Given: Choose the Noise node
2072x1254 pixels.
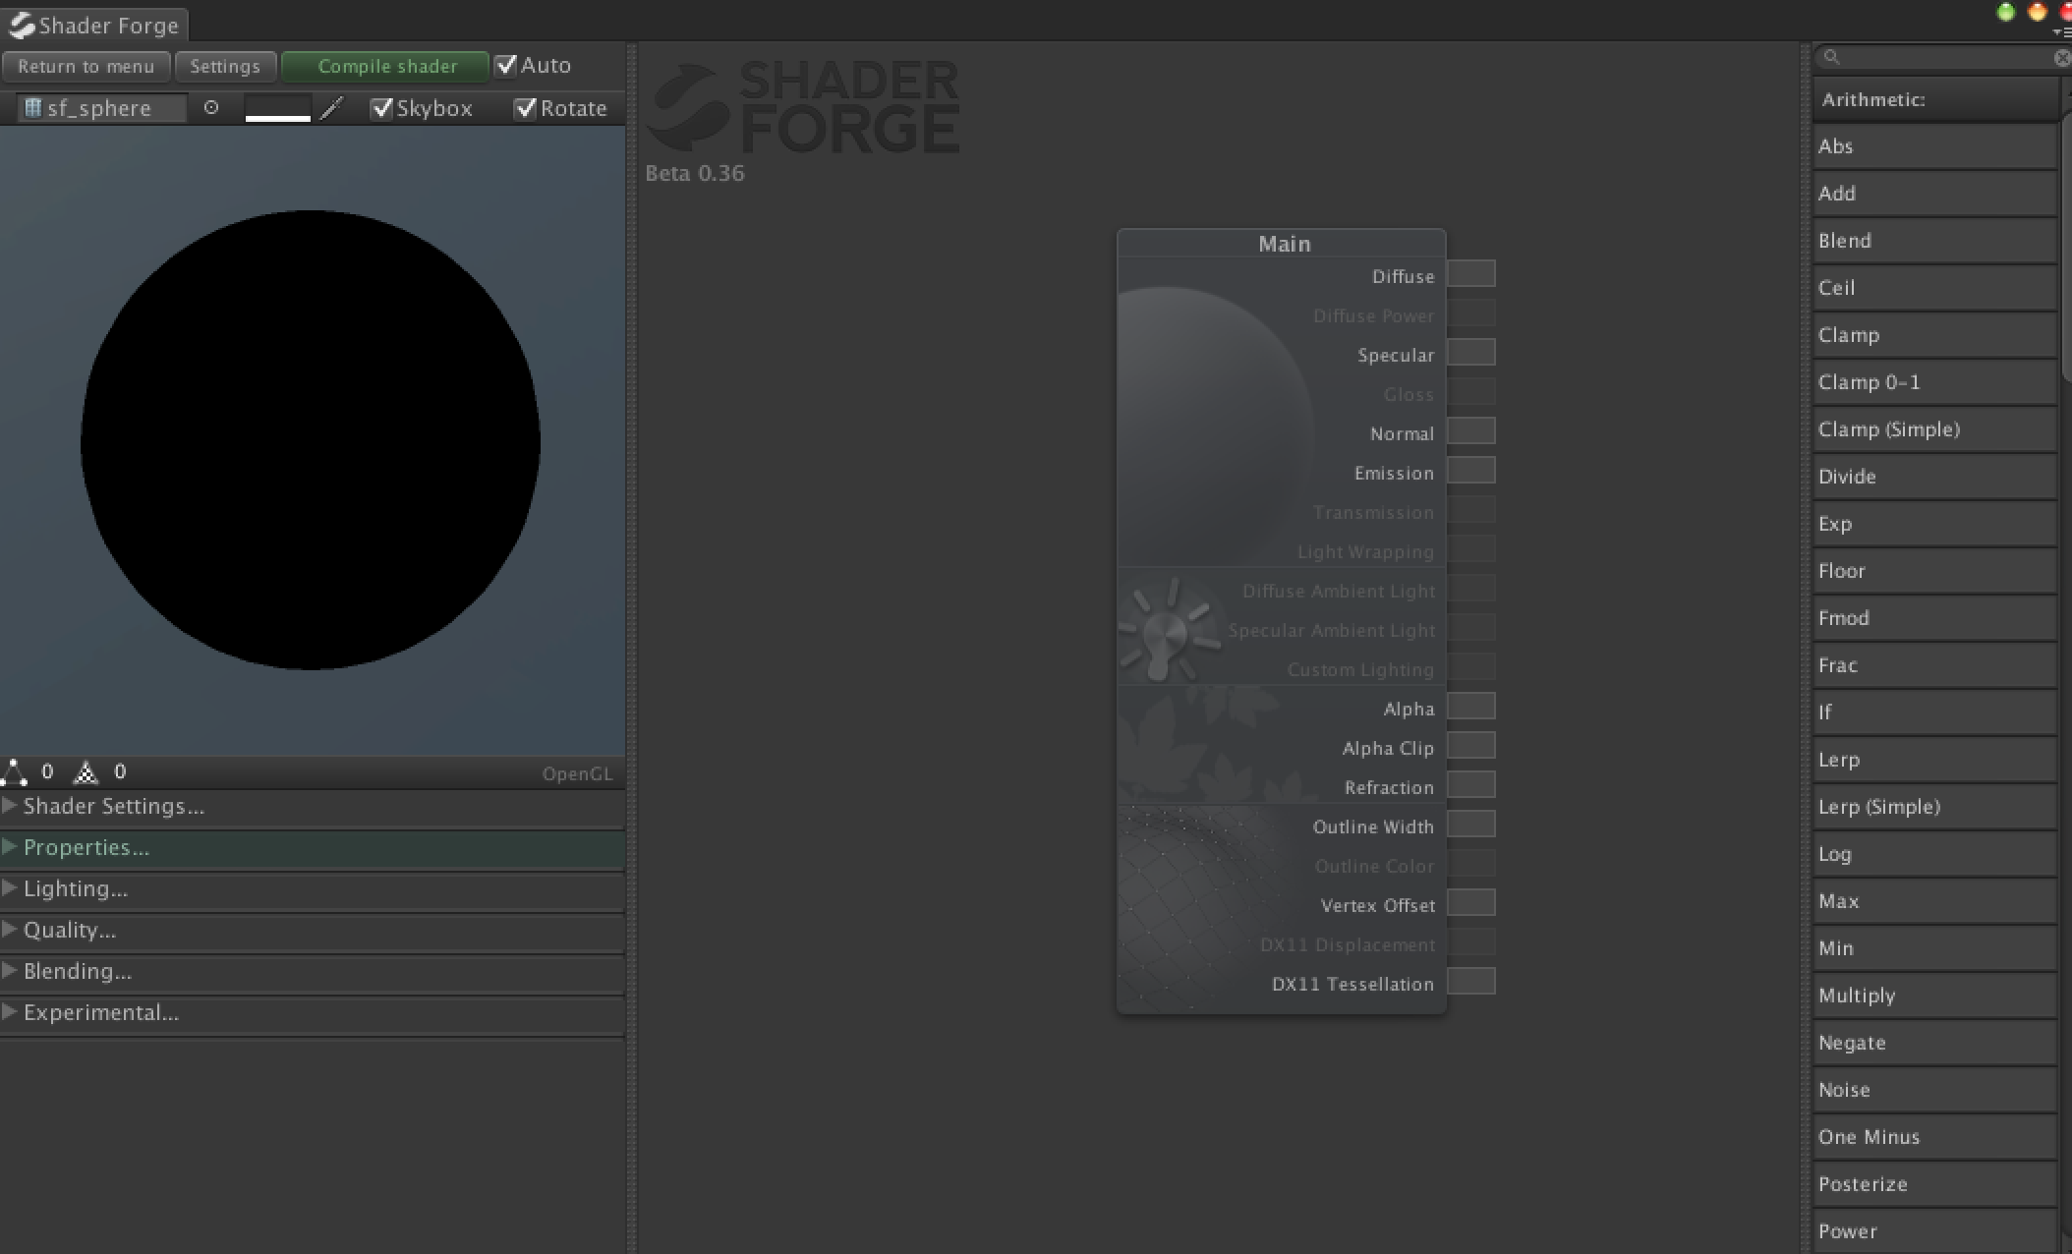Looking at the screenshot, I should coord(1934,1090).
